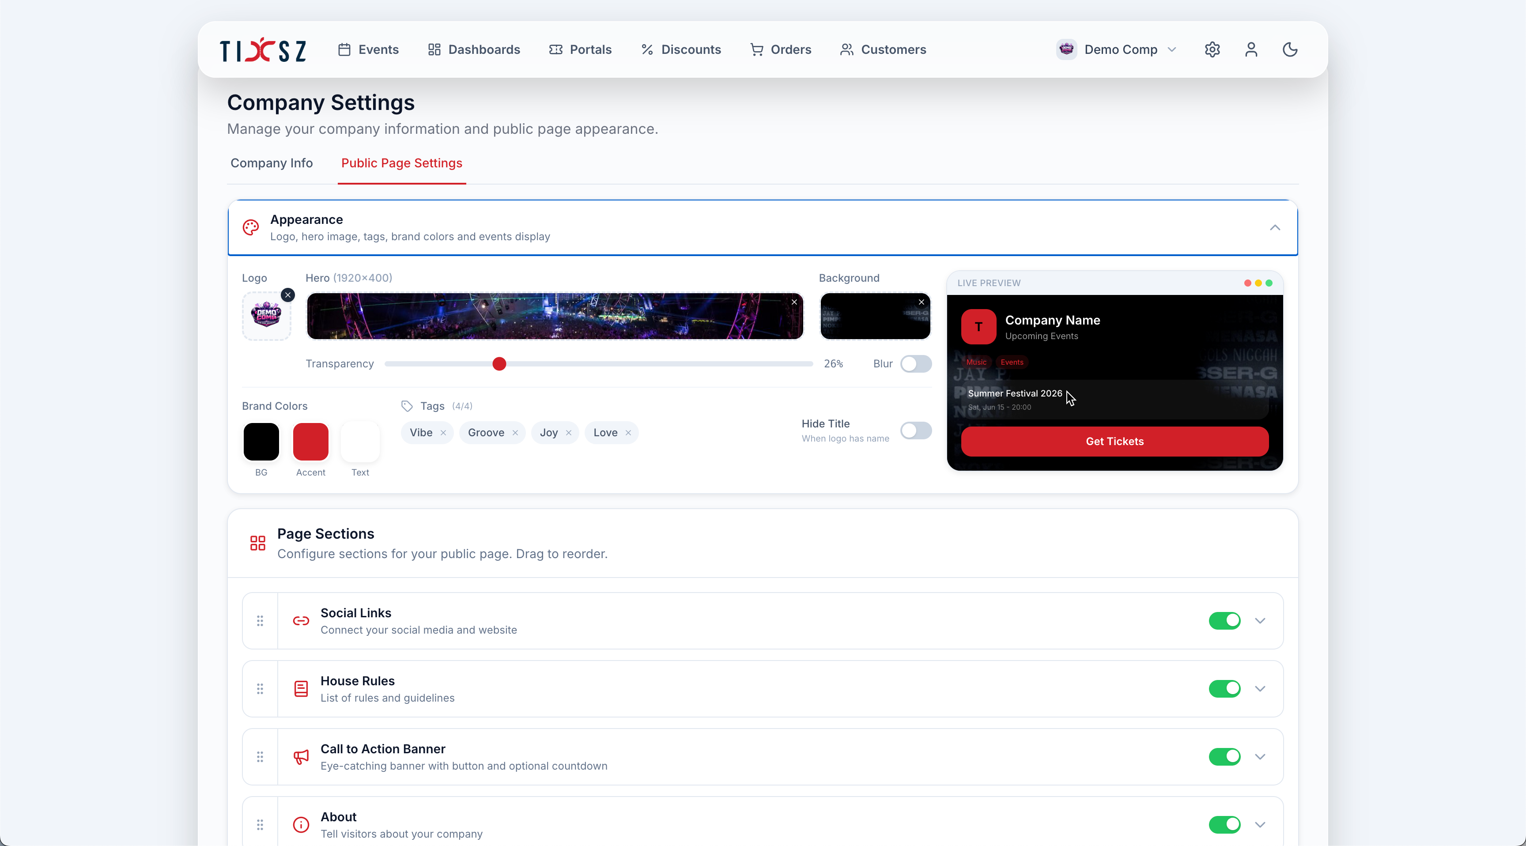Expand the Call to Action Banner section
Screen dimensions: 1526x846
(1260, 756)
